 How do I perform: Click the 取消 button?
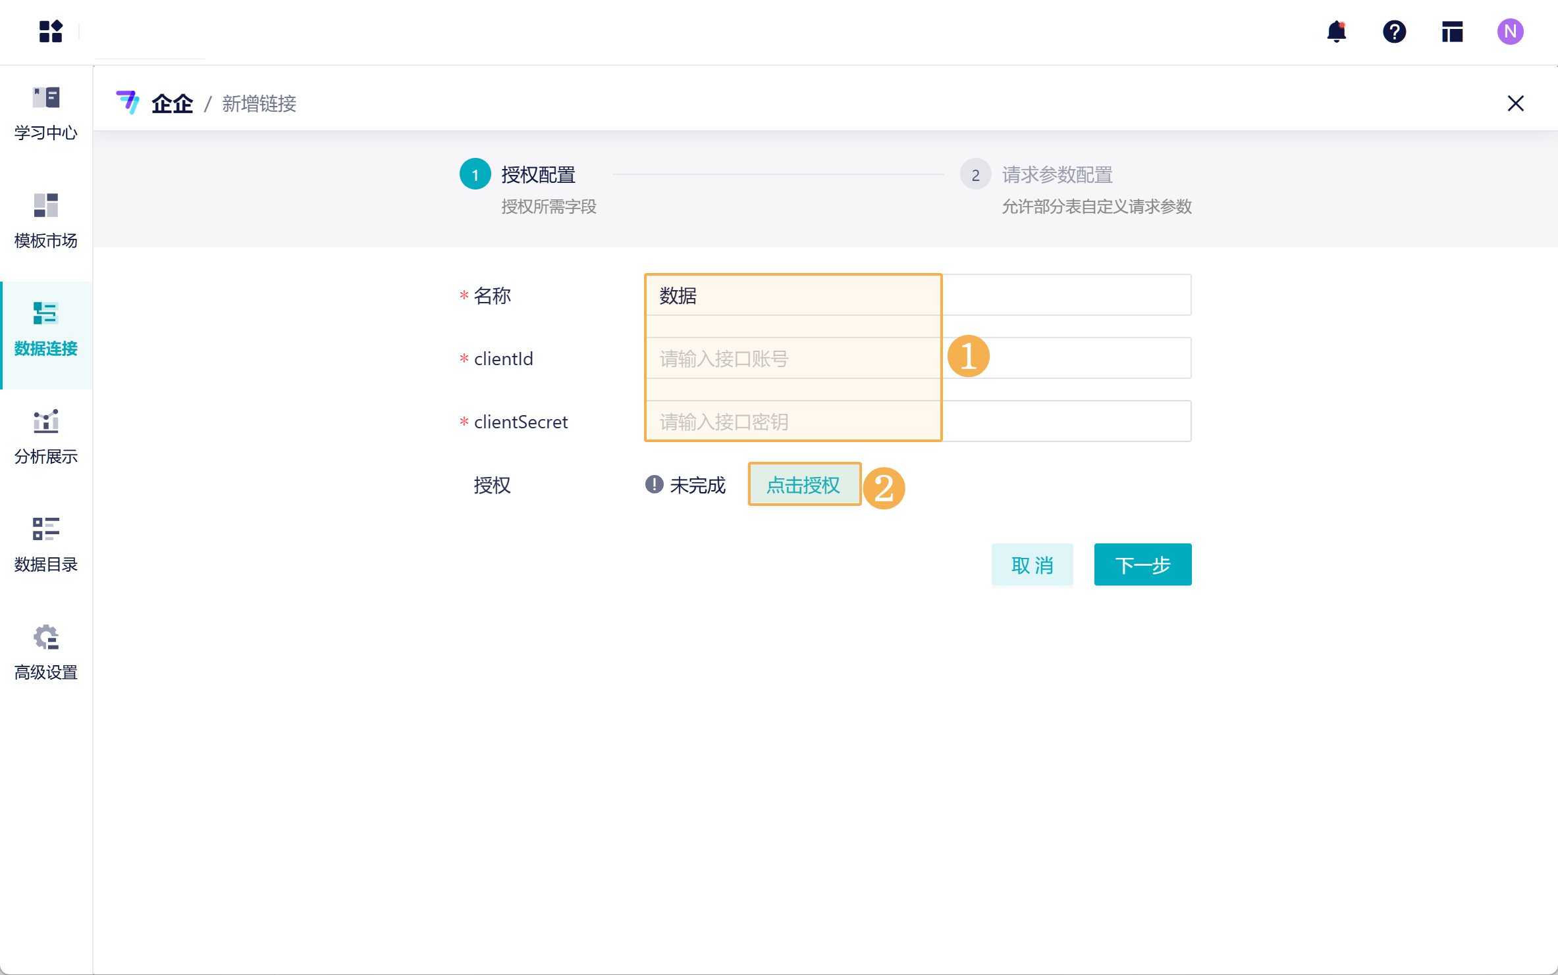coord(1032,564)
